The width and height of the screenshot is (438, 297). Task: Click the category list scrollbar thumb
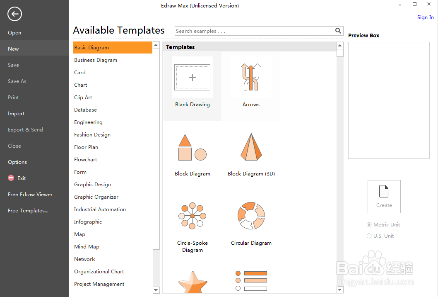tap(156, 149)
